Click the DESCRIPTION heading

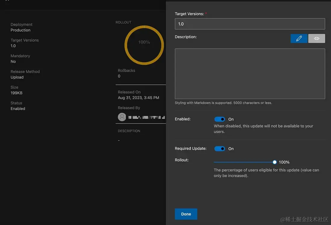coord(129,131)
